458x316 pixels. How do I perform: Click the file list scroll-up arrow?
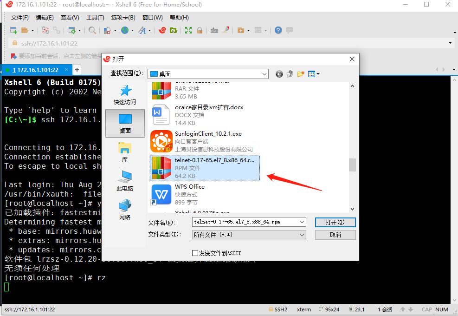coord(352,86)
